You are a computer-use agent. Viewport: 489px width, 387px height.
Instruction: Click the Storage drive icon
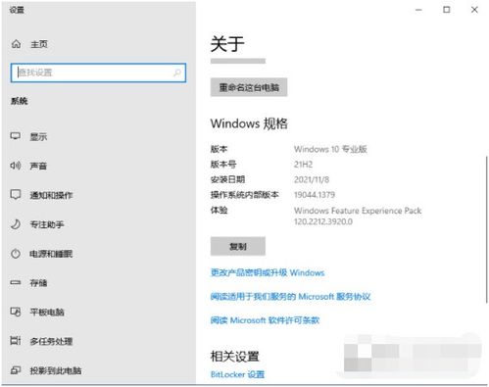click(16, 282)
